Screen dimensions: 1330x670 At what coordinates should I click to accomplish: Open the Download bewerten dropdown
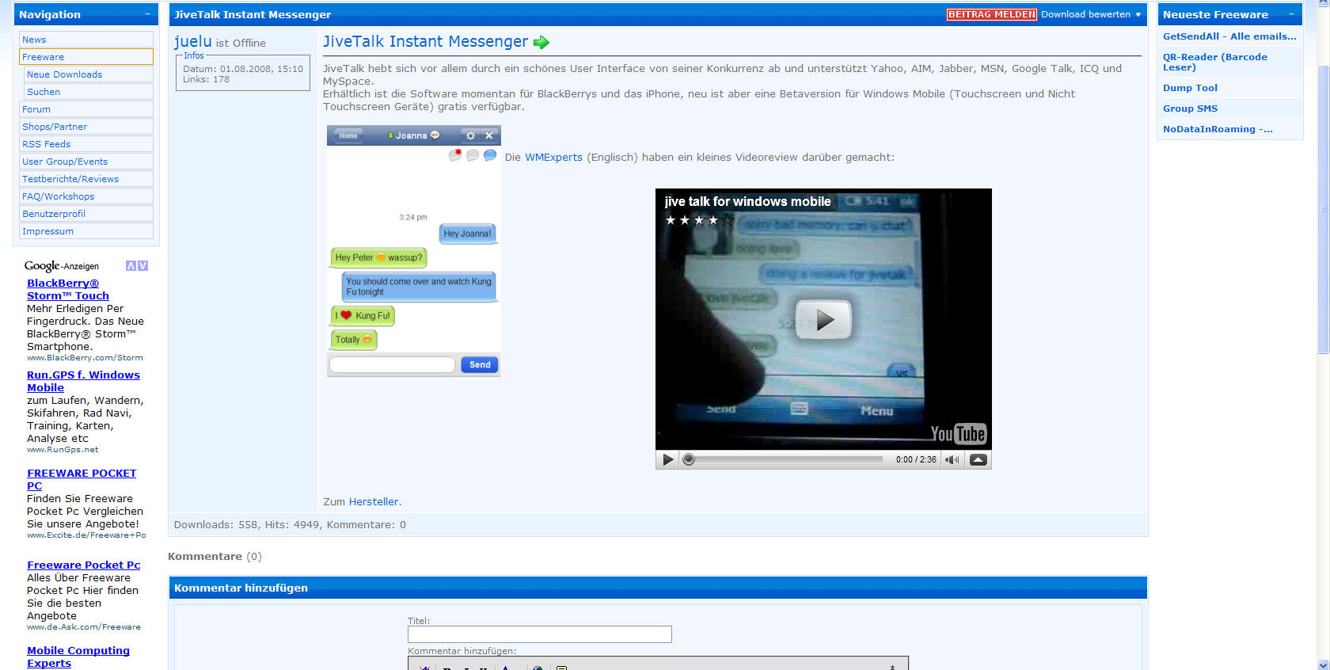1091,14
